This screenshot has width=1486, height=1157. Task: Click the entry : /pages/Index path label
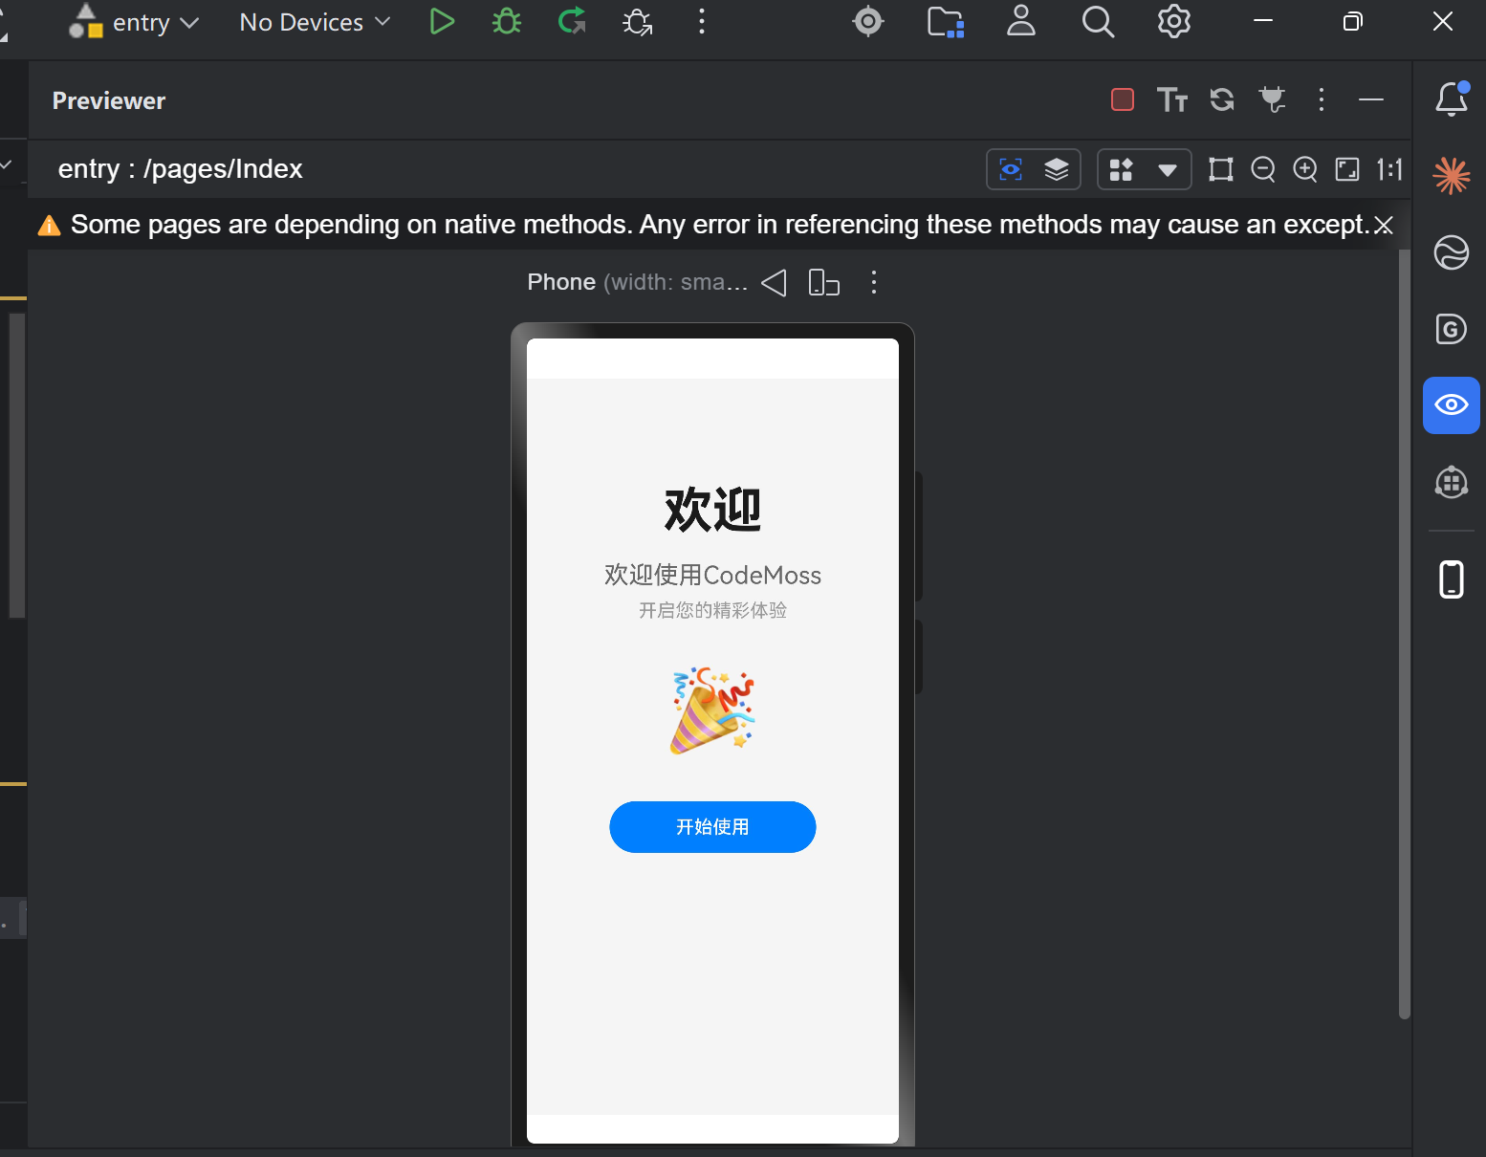click(180, 169)
